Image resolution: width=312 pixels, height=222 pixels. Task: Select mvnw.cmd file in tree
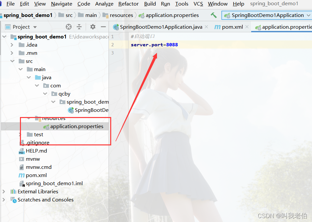(x=39, y=167)
